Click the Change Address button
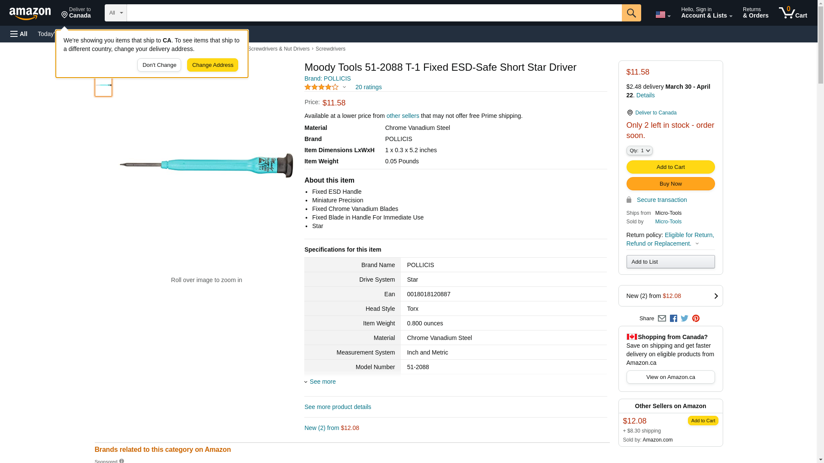The width and height of the screenshot is (824, 463). [212, 65]
